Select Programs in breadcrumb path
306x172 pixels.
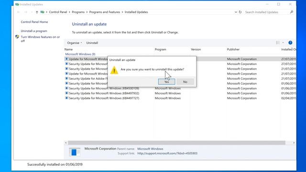point(78,12)
